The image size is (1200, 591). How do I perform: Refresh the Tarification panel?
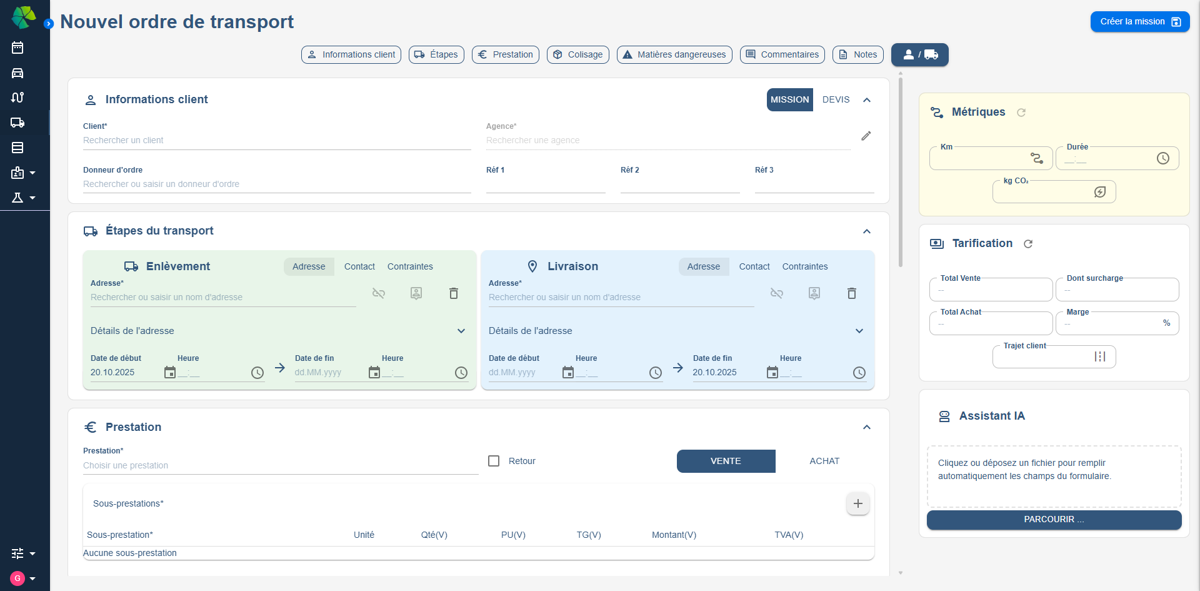pyautogui.click(x=1028, y=244)
